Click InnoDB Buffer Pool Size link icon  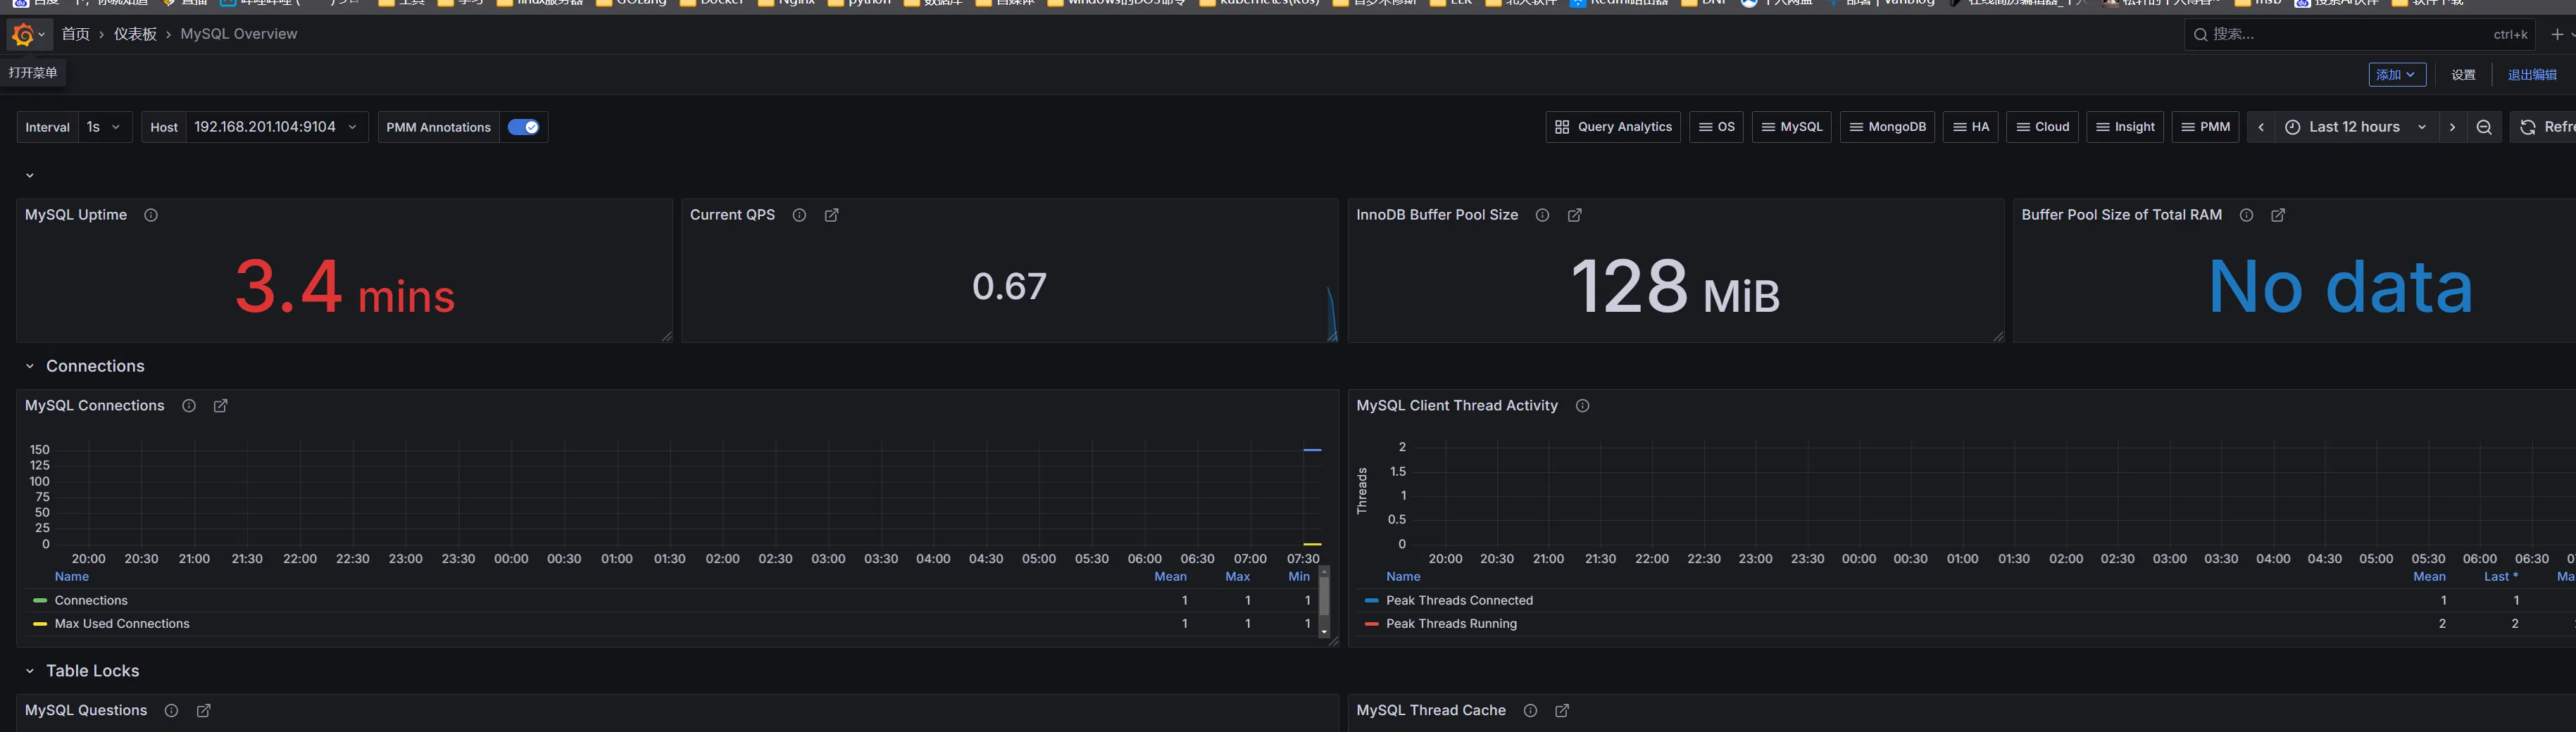[1574, 215]
